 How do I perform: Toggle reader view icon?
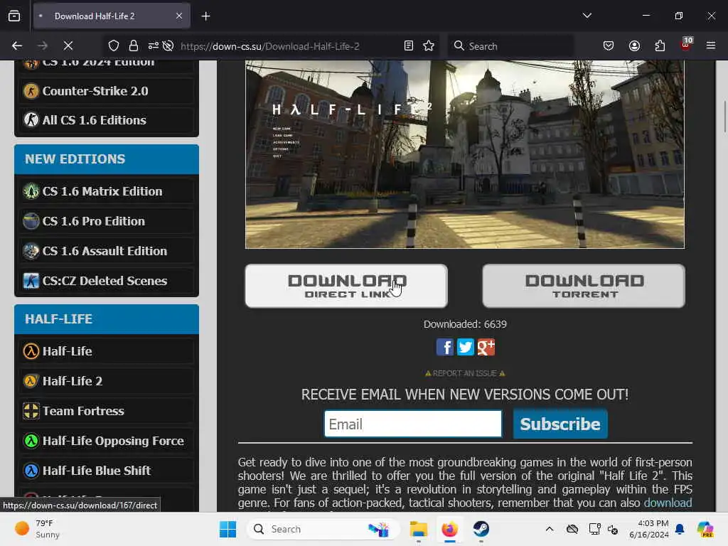[409, 45]
